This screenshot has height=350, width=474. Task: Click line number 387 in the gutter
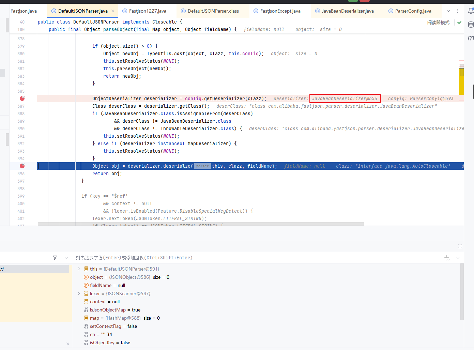point(21,106)
